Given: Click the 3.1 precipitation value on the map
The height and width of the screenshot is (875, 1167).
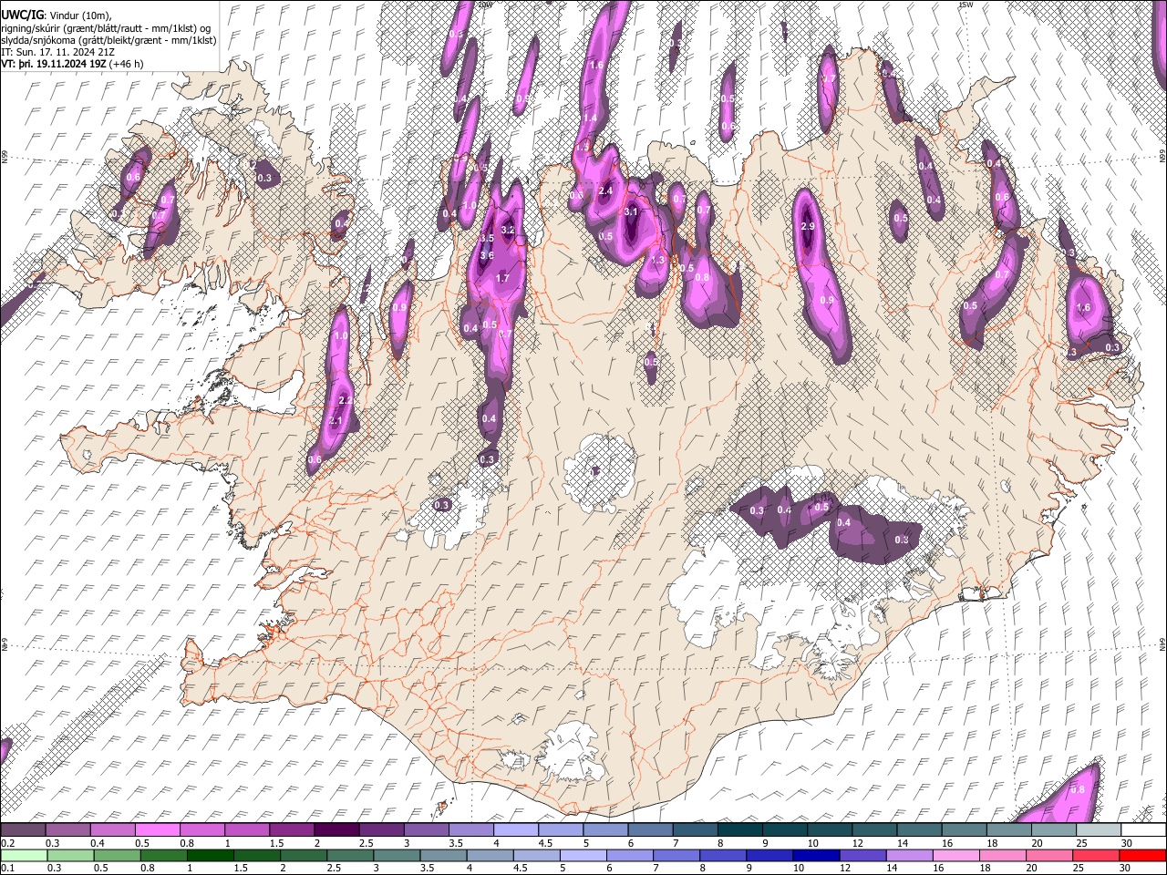Looking at the screenshot, I should pyautogui.click(x=631, y=212).
